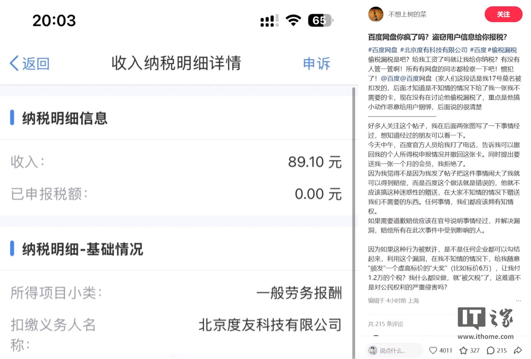Tap the battery indicator showing 65
531x359 pixels.
point(320,21)
